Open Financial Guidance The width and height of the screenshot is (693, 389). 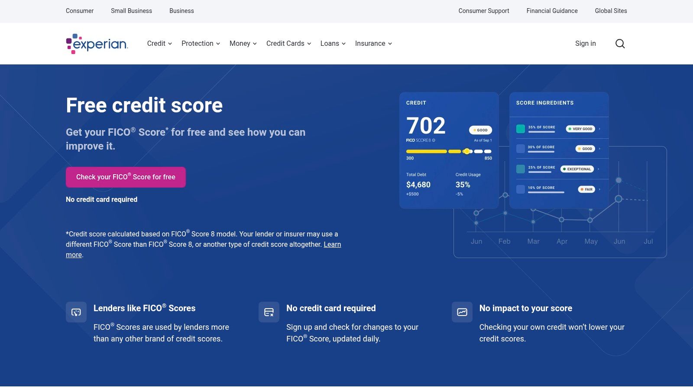tap(552, 11)
